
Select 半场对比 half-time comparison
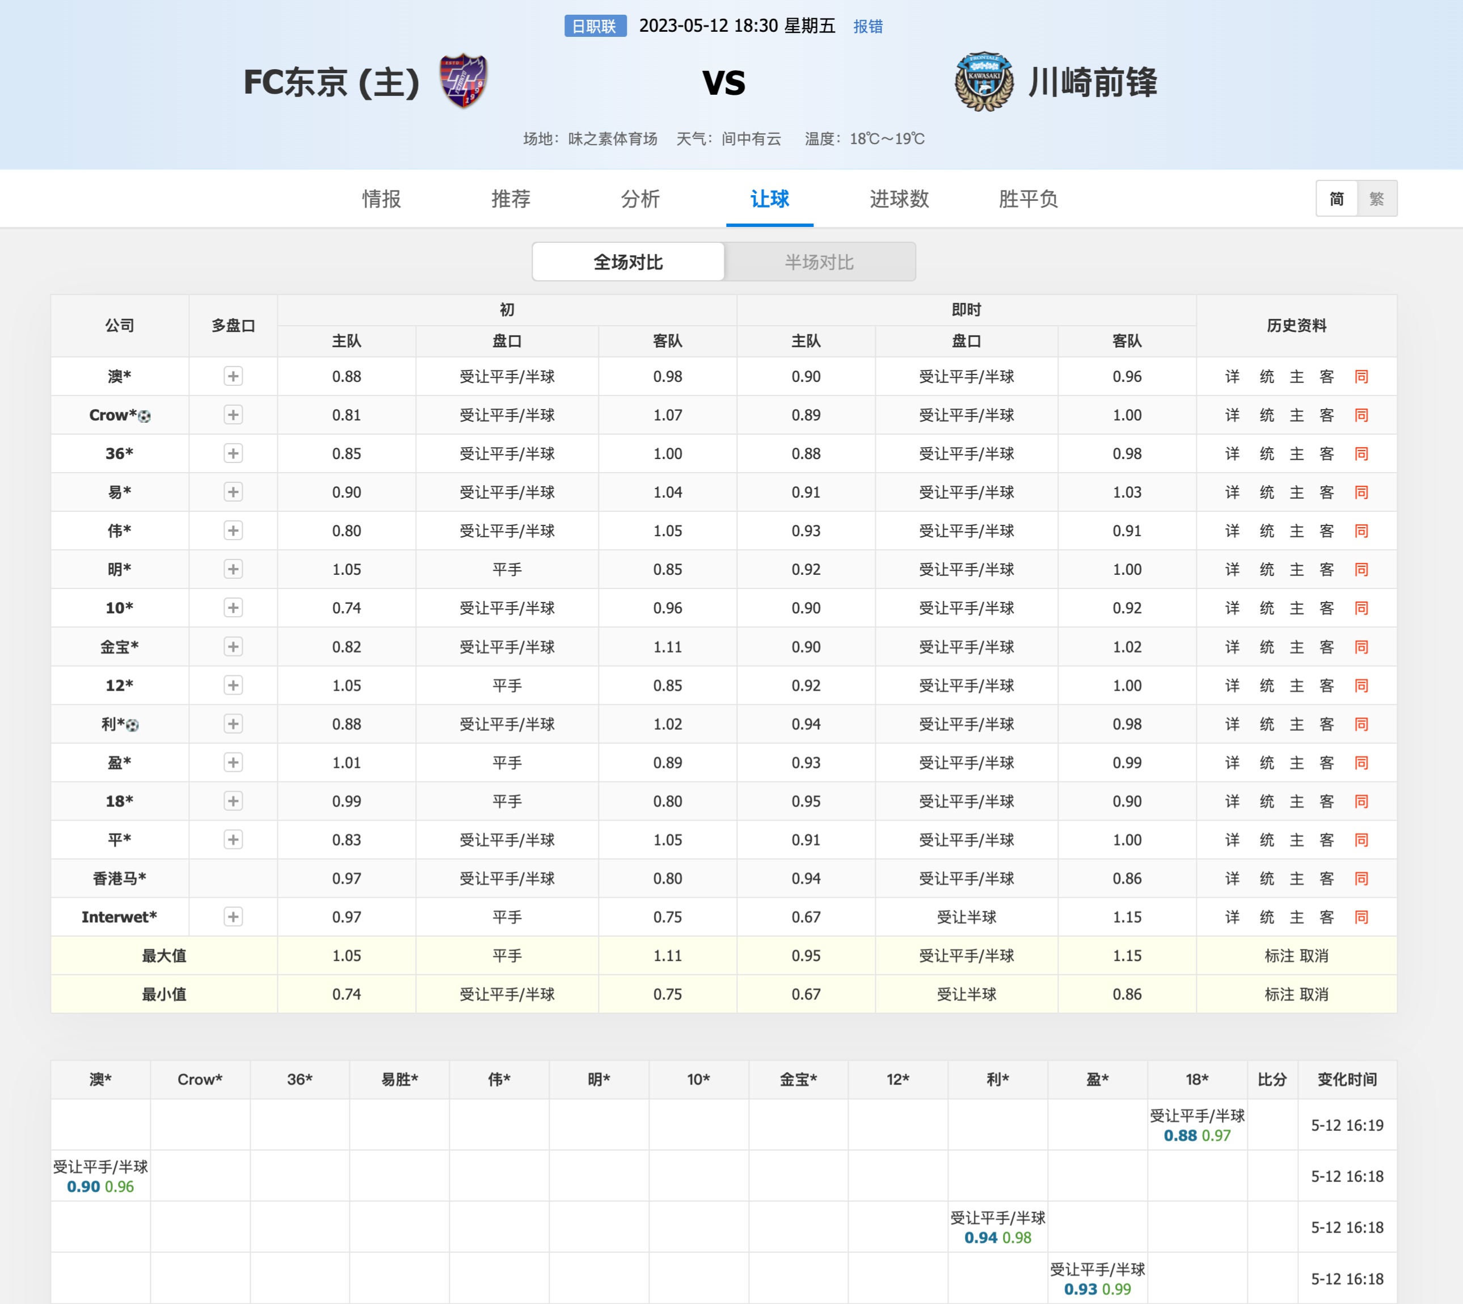tap(819, 262)
